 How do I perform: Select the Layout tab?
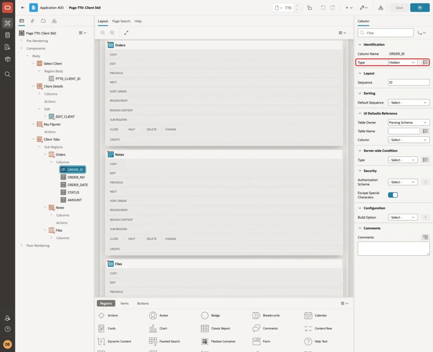click(103, 21)
